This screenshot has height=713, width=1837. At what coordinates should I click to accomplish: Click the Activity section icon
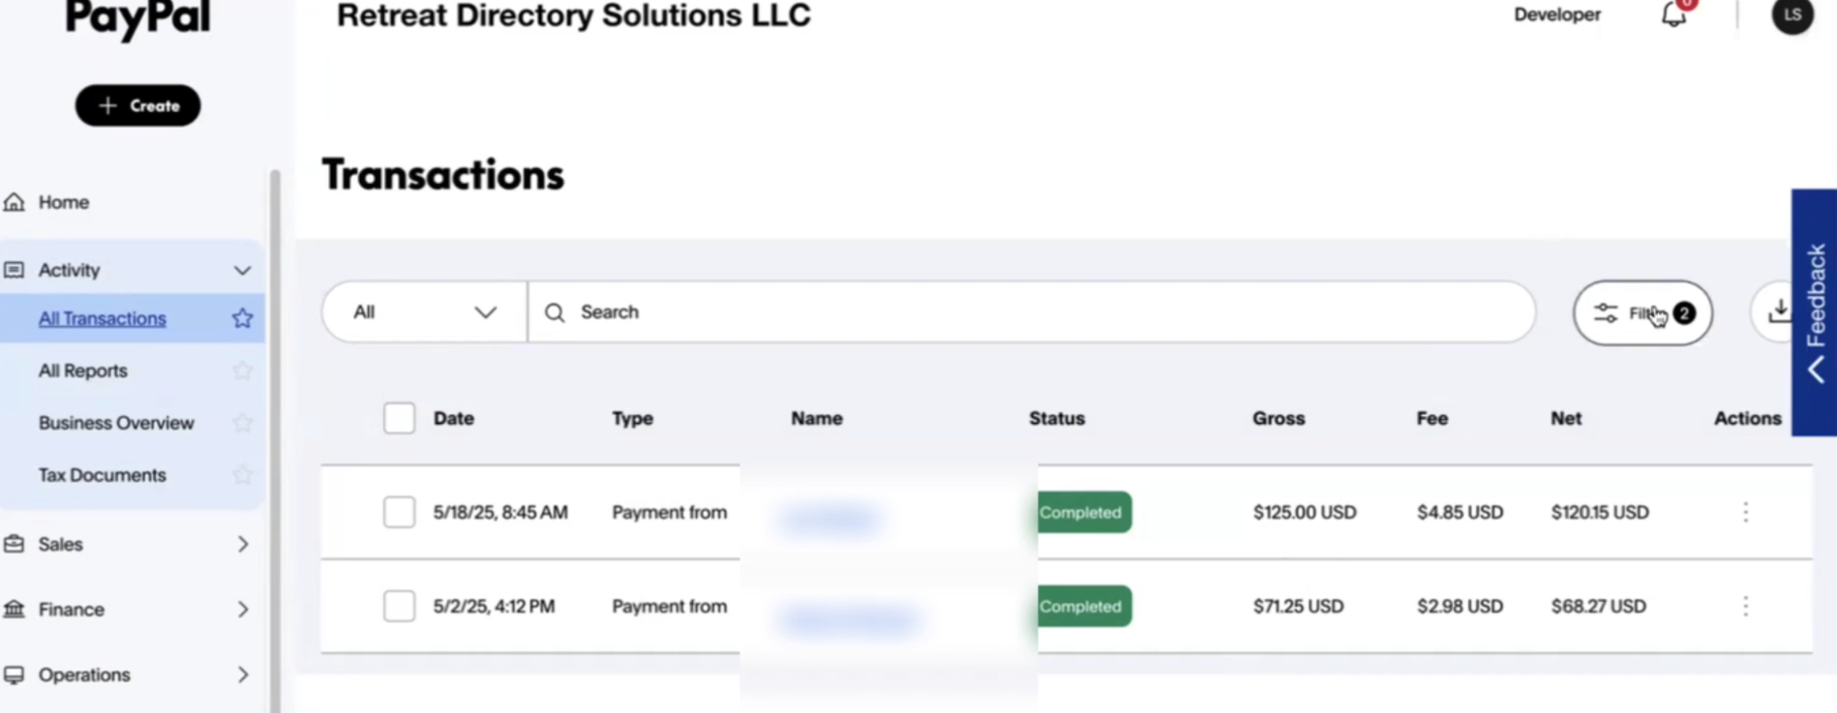15,270
